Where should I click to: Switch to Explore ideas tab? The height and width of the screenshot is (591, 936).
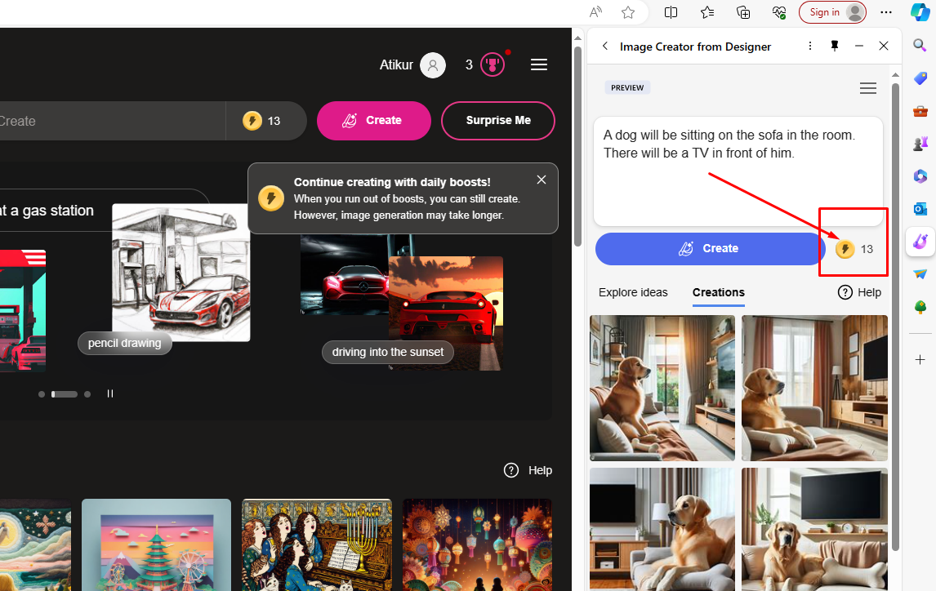(x=633, y=292)
